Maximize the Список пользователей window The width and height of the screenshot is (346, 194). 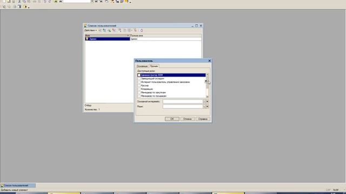(x=196, y=26)
